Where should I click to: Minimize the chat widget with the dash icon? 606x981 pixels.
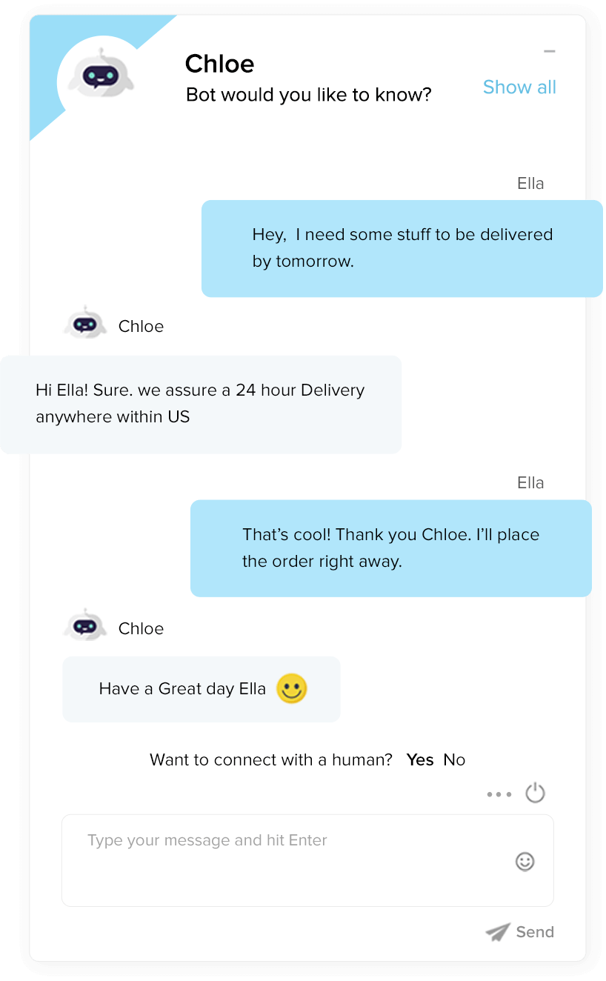pos(549,51)
